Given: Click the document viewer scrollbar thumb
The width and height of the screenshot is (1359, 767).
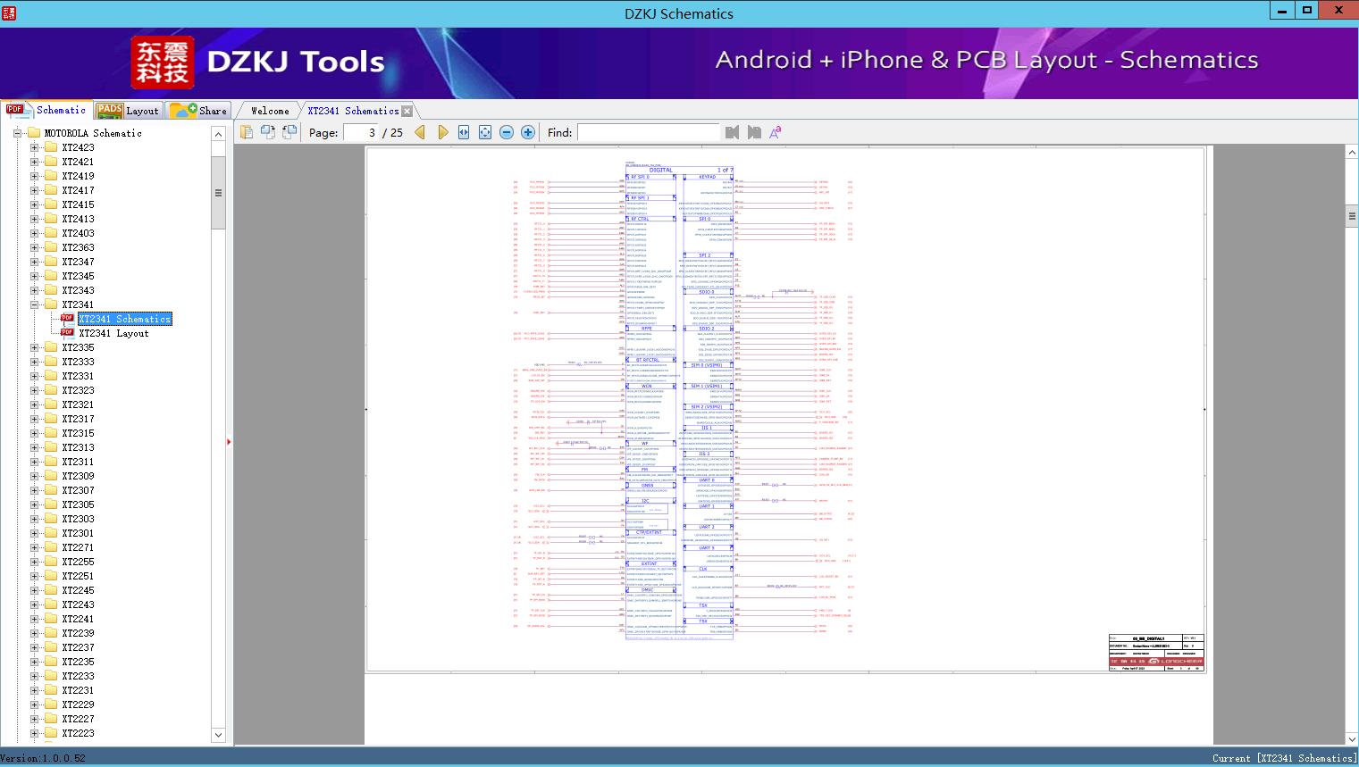Looking at the screenshot, I should (1351, 215).
